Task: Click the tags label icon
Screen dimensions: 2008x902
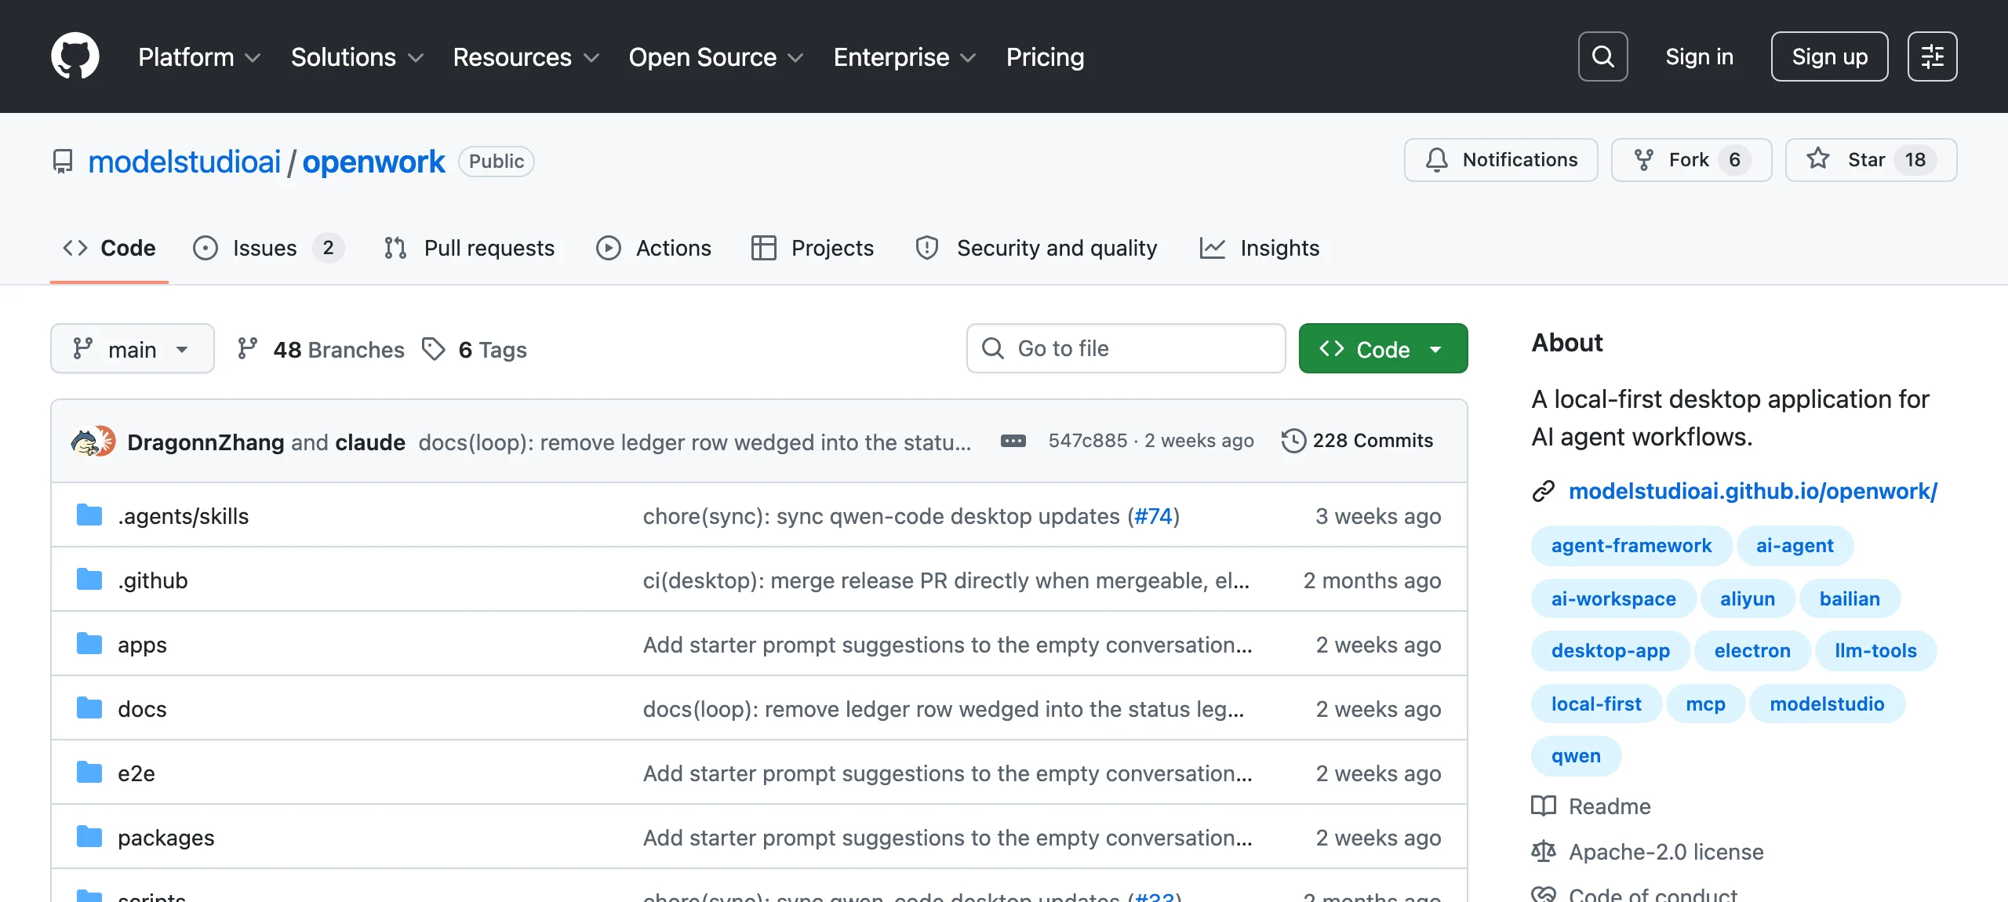Action: [433, 349]
